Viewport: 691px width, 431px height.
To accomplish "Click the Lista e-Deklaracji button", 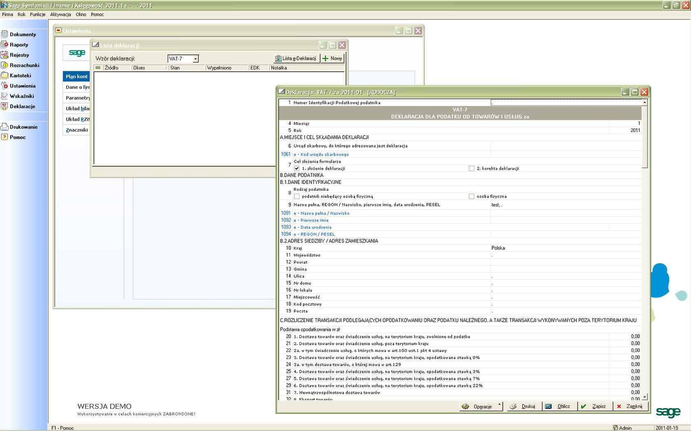I will (x=296, y=58).
